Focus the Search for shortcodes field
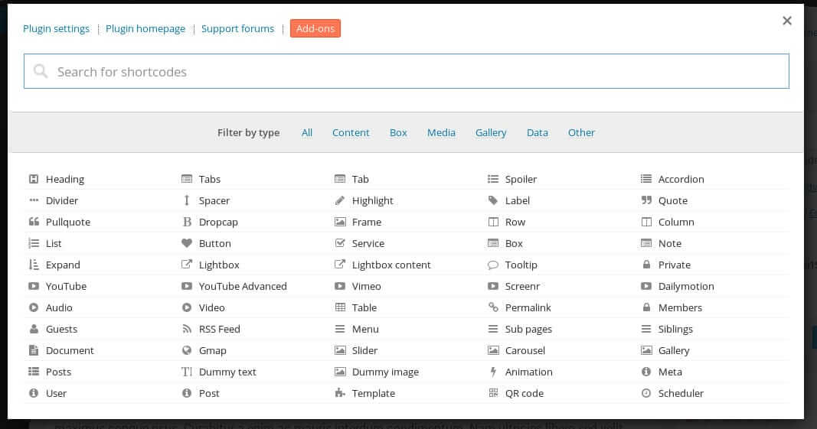 point(407,71)
